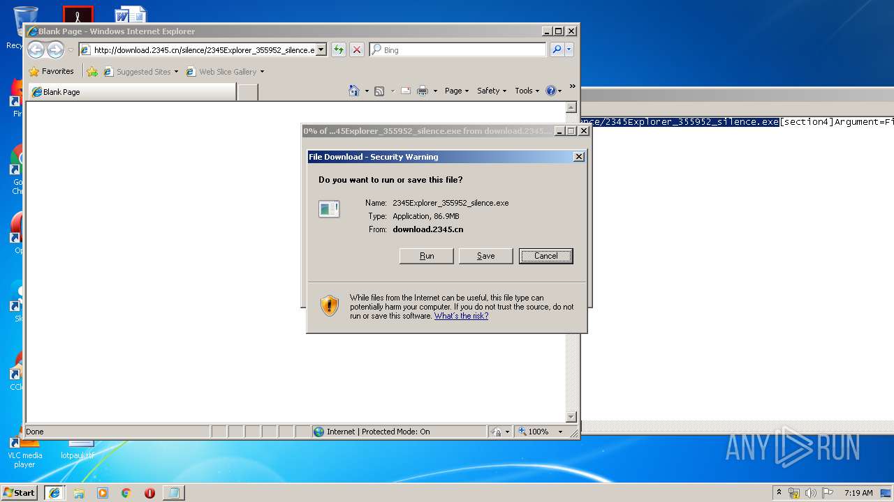Click the Notepad taskbar icon

(174, 493)
